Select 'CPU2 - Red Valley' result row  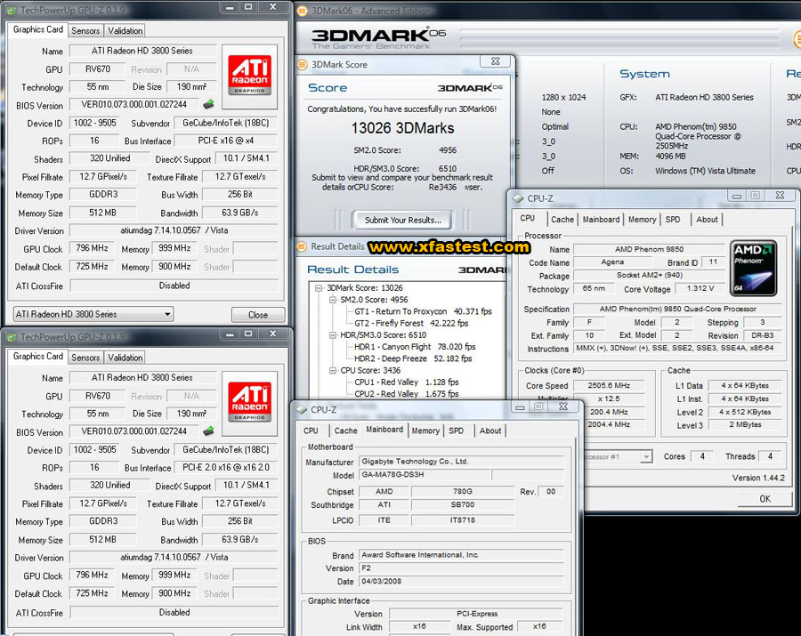pyautogui.click(x=407, y=393)
